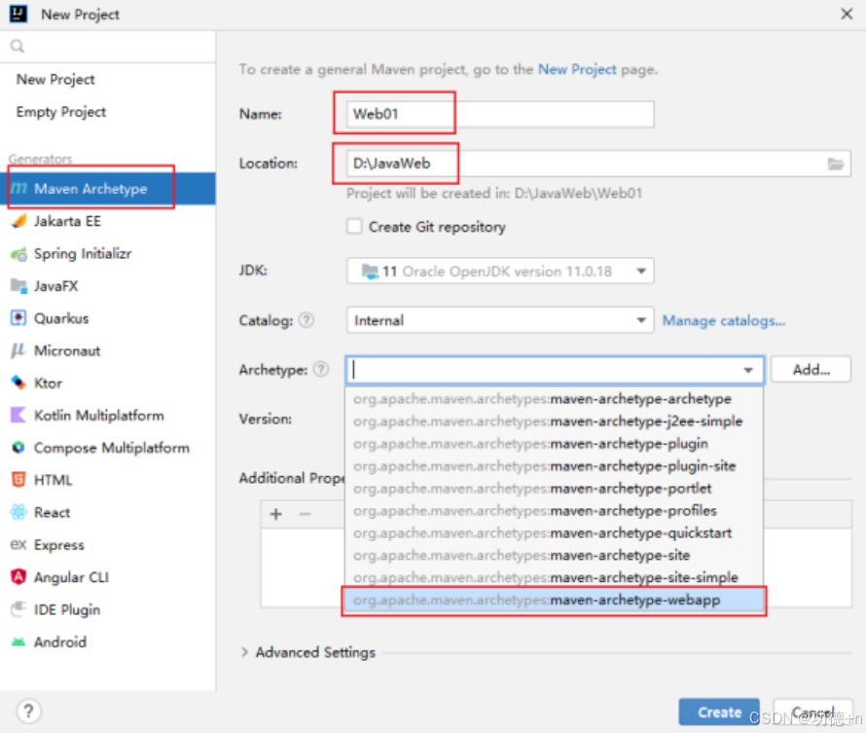Choose maven-archetype-j2ee-simple option

pyautogui.click(x=554, y=421)
